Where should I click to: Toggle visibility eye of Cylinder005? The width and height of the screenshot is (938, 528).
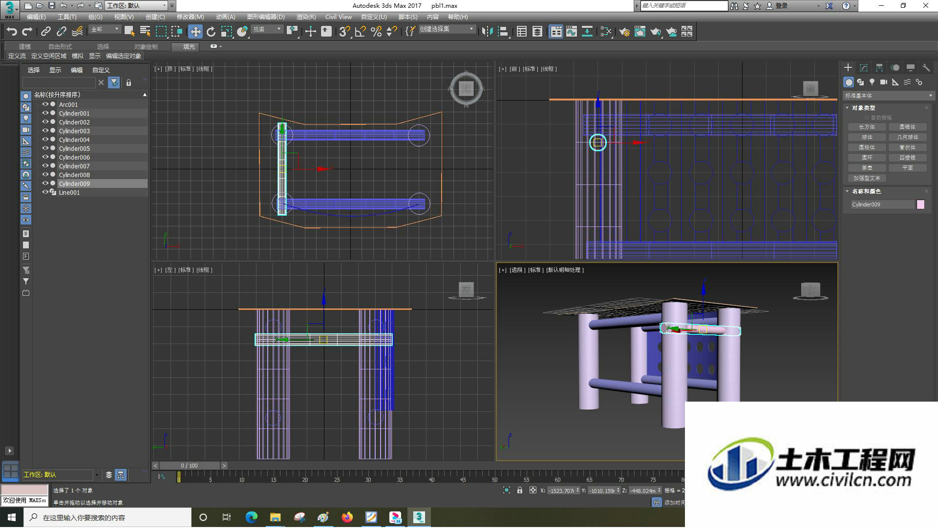[x=45, y=148]
